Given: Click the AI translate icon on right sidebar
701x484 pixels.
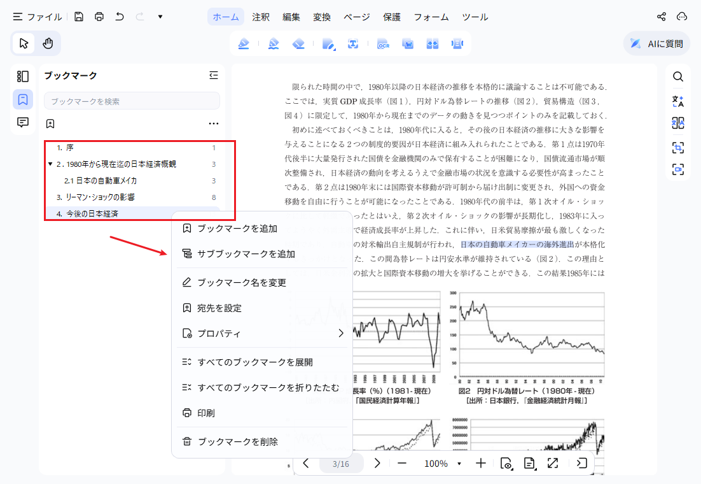Looking at the screenshot, I should click(x=677, y=102).
